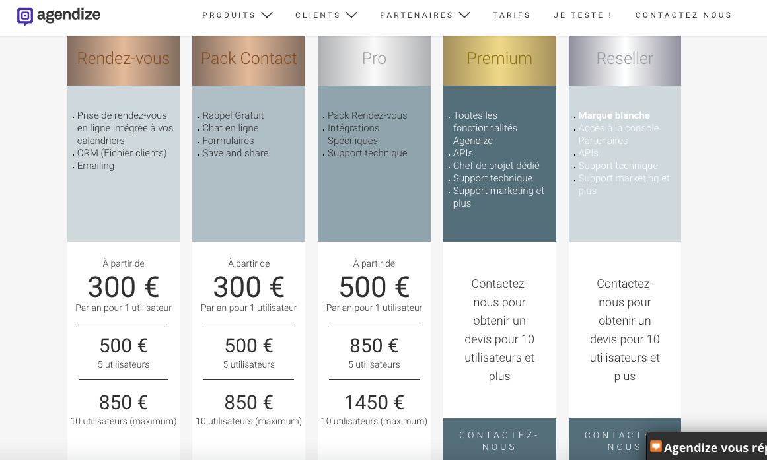Click the orange chat widget icon

click(x=656, y=447)
